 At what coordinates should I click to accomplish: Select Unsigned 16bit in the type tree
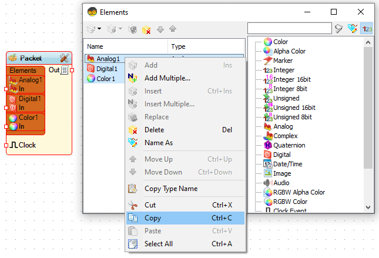[290, 108]
